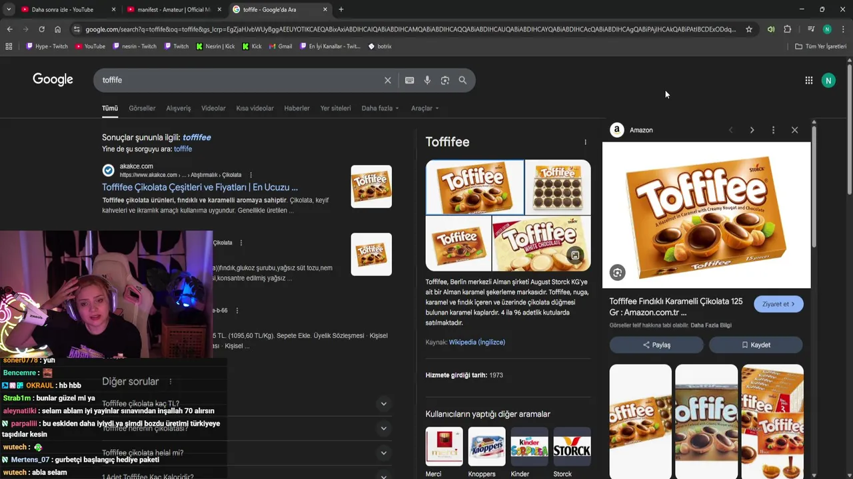Select the Tümü results tab
Image resolution: width=853 pixels, height=479 pixels.
109,108
